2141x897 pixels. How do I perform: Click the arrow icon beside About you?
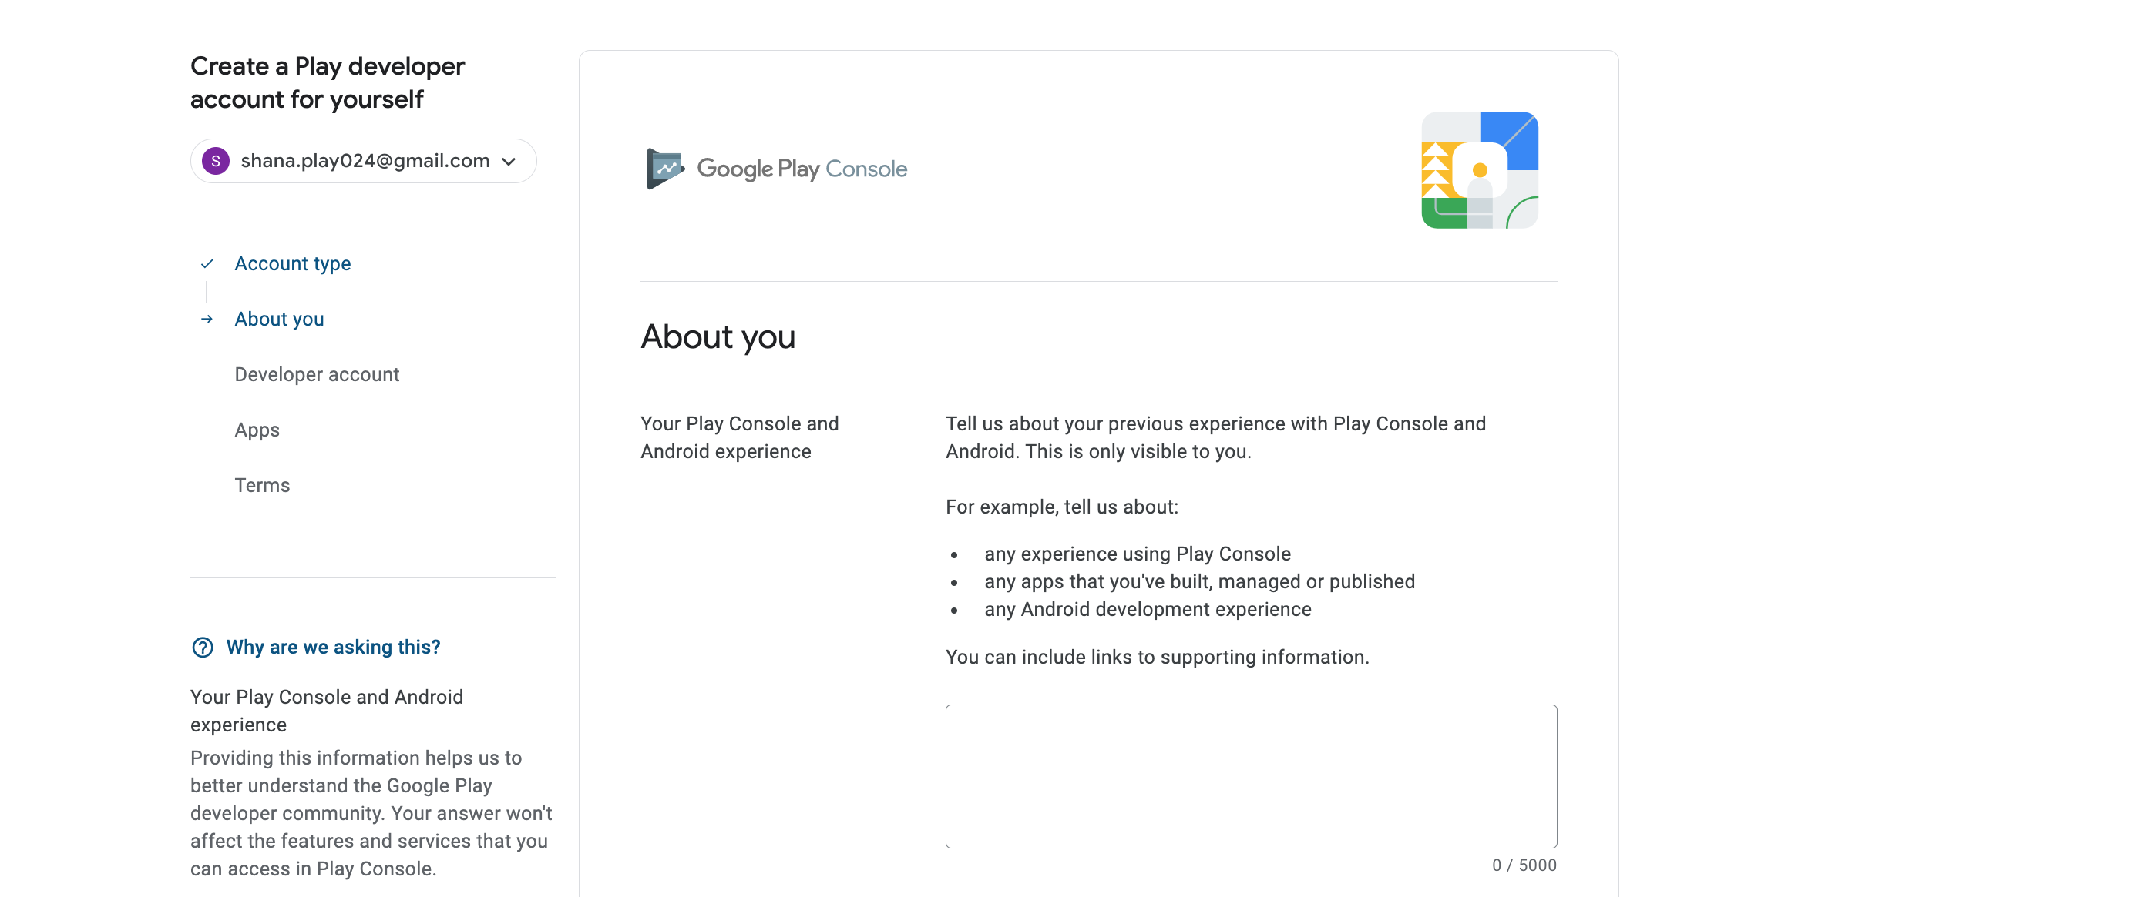207,319
